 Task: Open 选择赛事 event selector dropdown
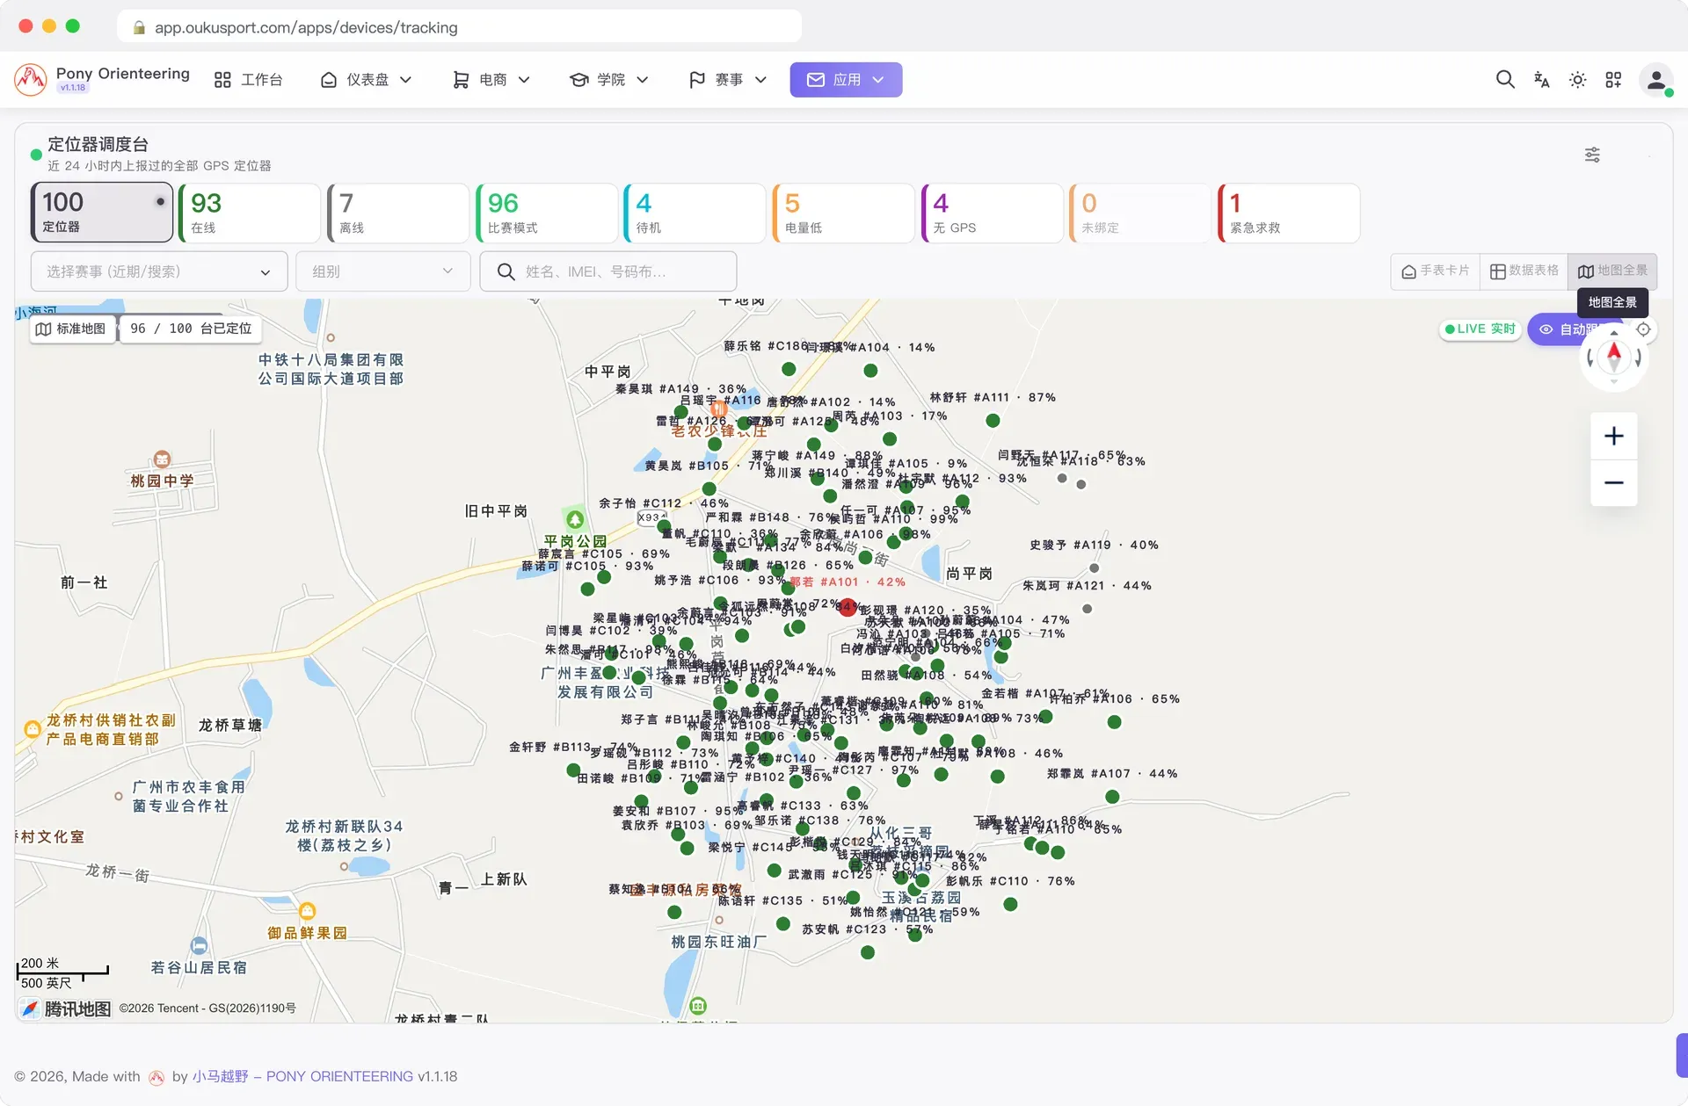click(x=159, y=271)
